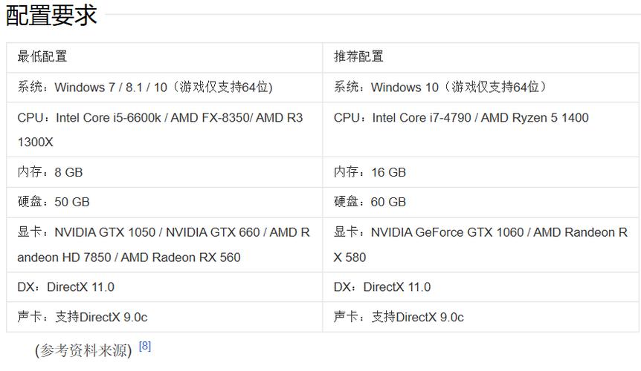Click the minimum CPU Intel Core i5-6600k cell
The height and width of the screenshot is (371, 641).
click(x=160, y=129)
